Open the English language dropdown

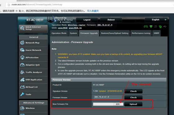click(156, 20)
